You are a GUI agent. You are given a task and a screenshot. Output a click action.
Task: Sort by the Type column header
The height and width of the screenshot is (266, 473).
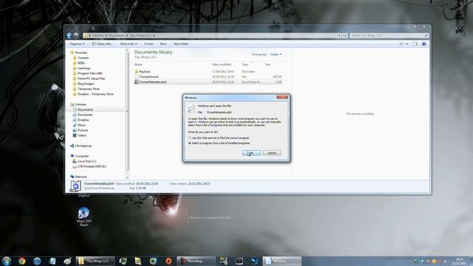click(x=245, y=64)
